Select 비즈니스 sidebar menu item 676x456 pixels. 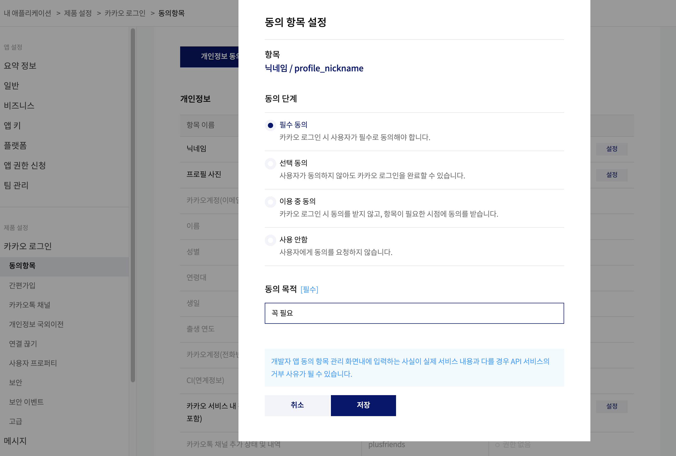pos(19,105)
